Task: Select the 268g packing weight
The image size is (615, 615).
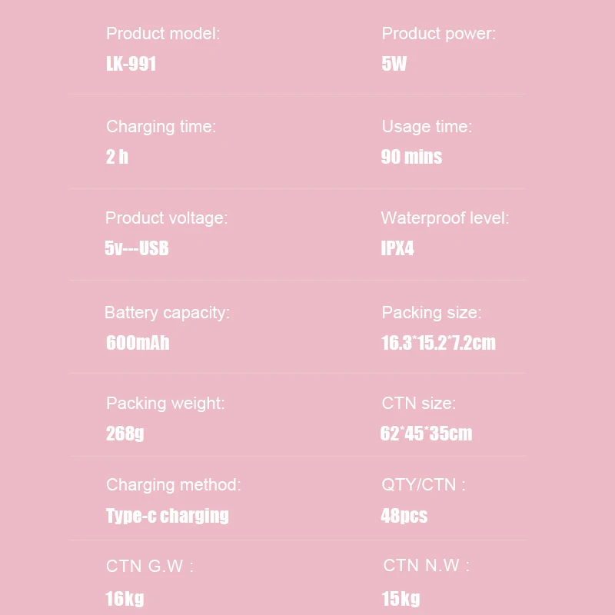Action: 125,434
